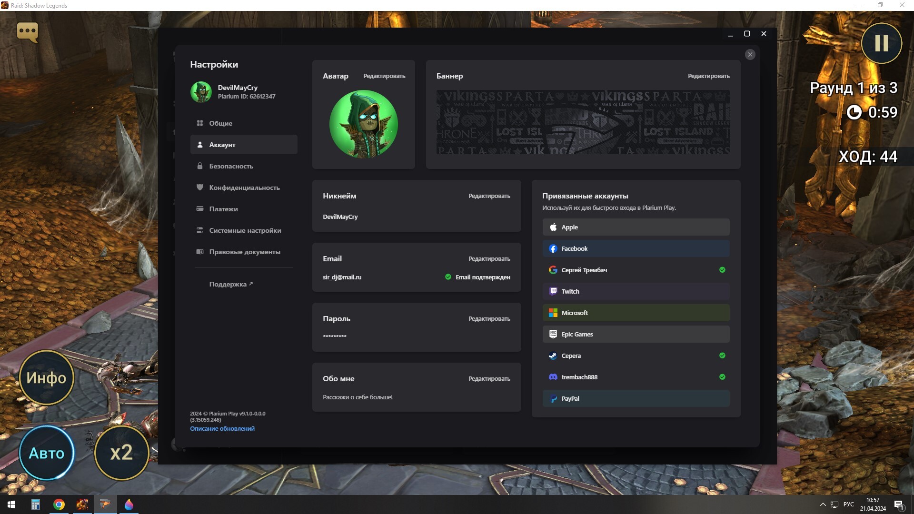Image resolution: width=914 pixels, height=514 pixels.
Task: Open the Правовые документы section
Action: (x=244, y=252)
